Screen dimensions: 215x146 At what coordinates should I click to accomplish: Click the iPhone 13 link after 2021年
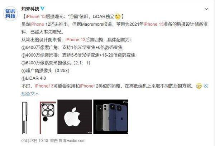pos(154,24)
